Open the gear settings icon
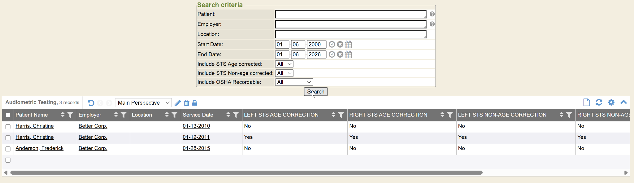Screen dimensions: 634x183 pos(611,102)
